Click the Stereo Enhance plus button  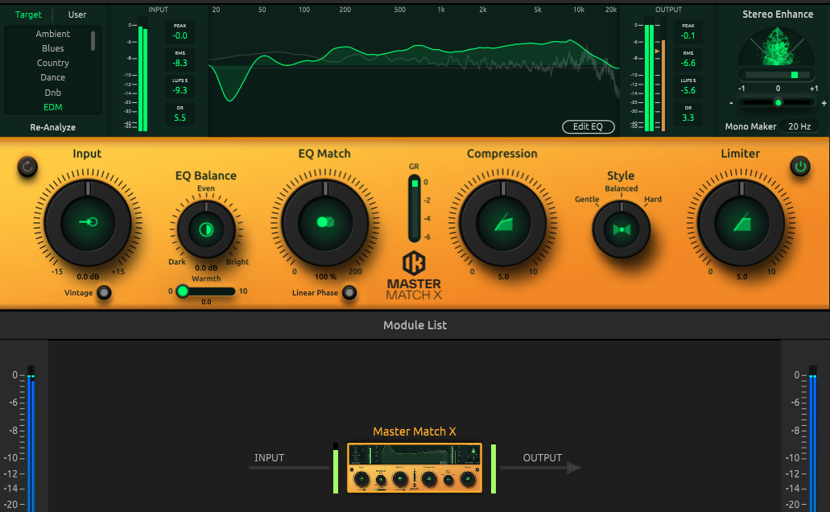point(824,103)
